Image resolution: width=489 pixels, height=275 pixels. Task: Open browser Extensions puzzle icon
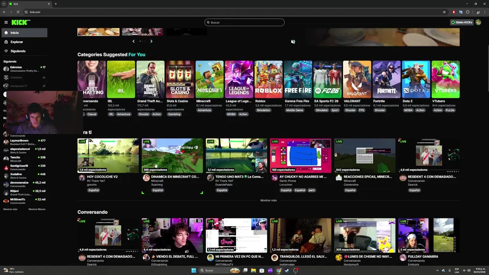[x=468, y=12]
